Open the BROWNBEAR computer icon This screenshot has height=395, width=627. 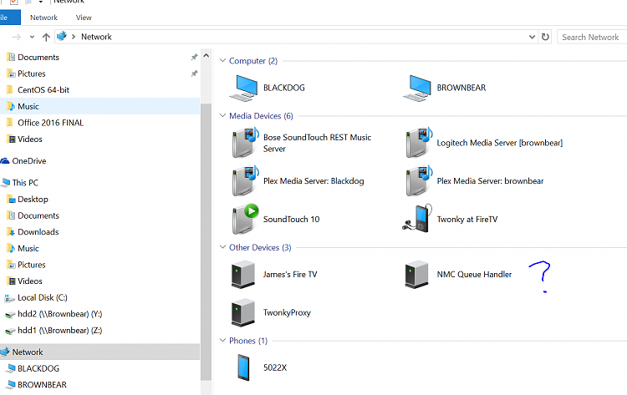pyautogui.click(x=417, y=88)
